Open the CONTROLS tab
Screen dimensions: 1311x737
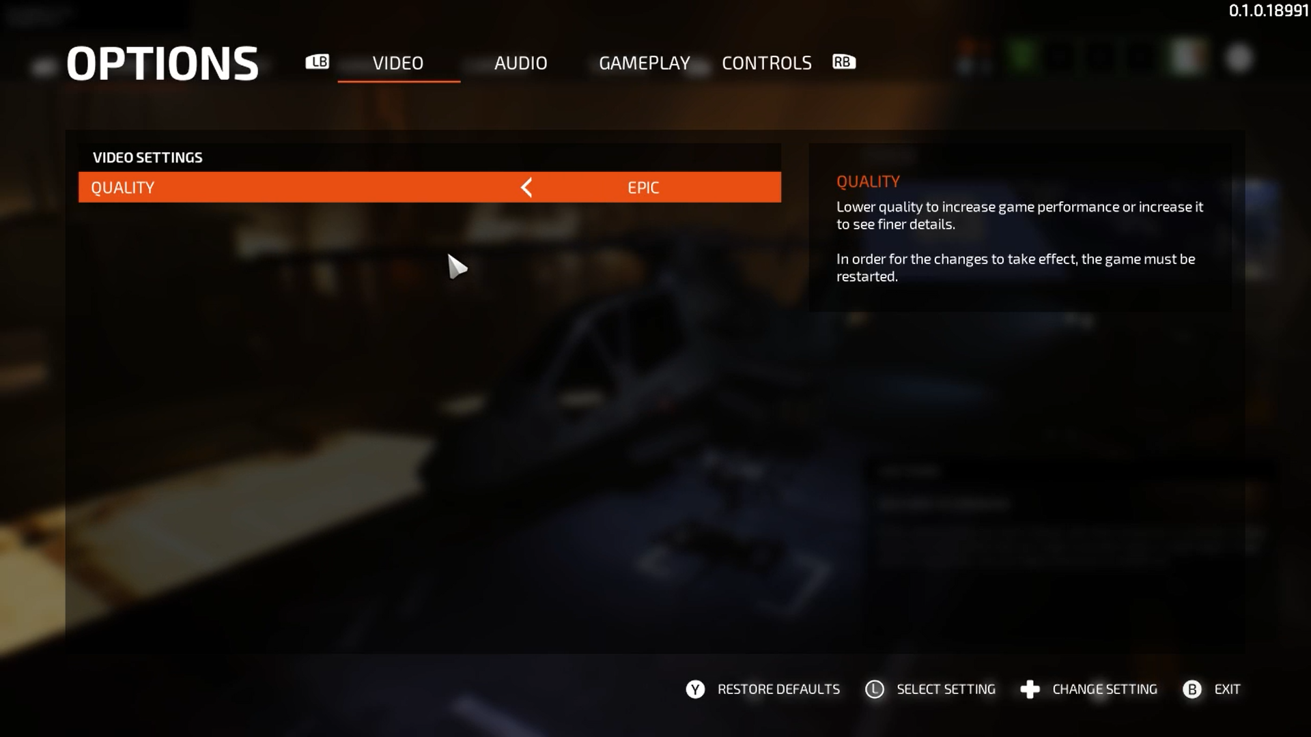click(766, 61)
